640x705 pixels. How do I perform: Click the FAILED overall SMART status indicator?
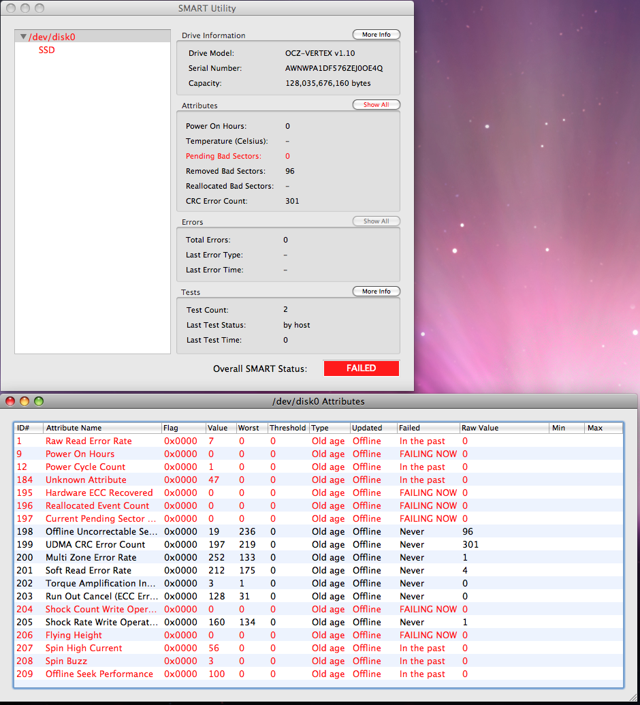click(362, 369)
